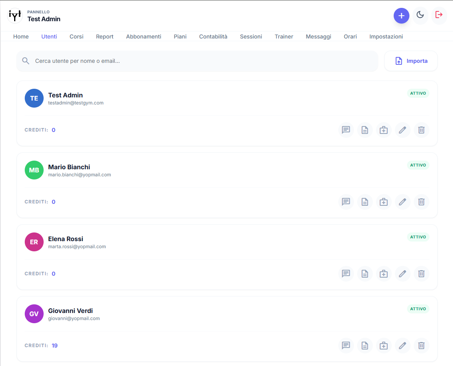Open the Abbonamenti tab

click(x=143, y=37)
